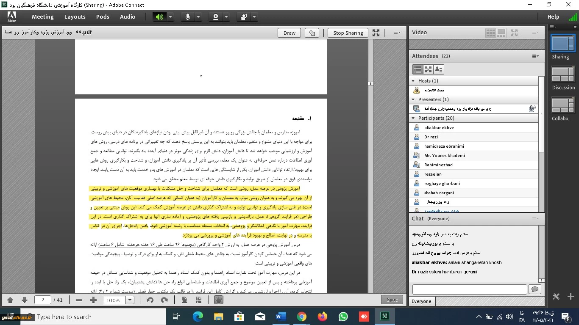Go to the next PDF page
Screen dimensions: 579x325
point(25,300)
